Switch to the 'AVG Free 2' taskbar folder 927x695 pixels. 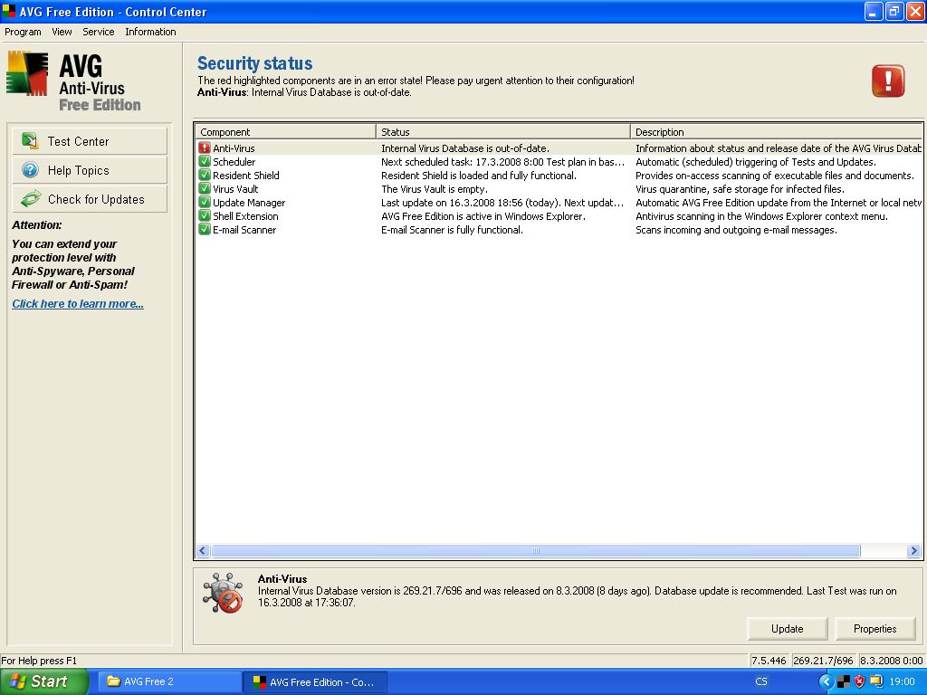pyautogui.click(x=169, y=681)
